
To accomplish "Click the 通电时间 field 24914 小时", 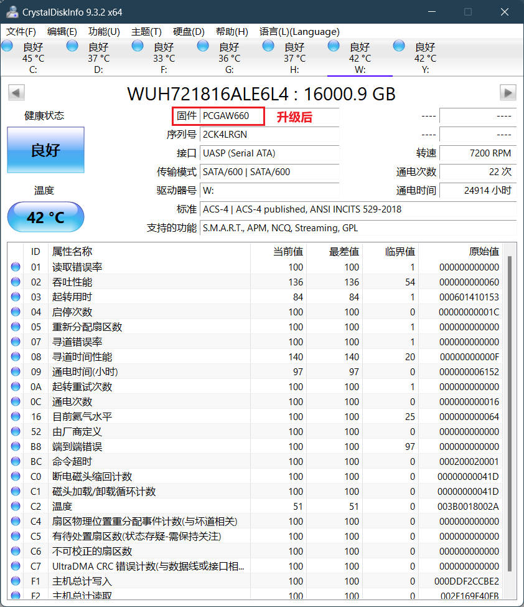I will [478, 191].
